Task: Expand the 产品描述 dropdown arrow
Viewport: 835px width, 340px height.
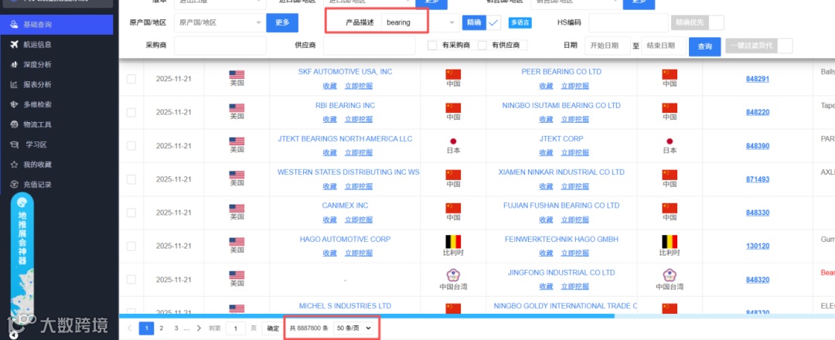Action: point(452,23)
